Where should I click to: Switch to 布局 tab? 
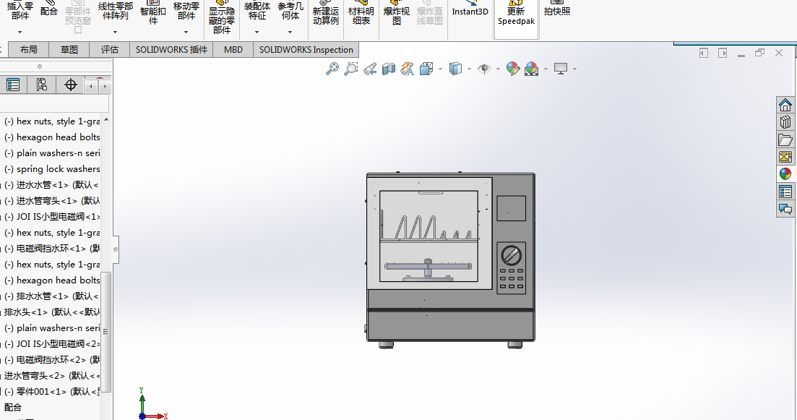pyautogui.click(x=28, y=49)
